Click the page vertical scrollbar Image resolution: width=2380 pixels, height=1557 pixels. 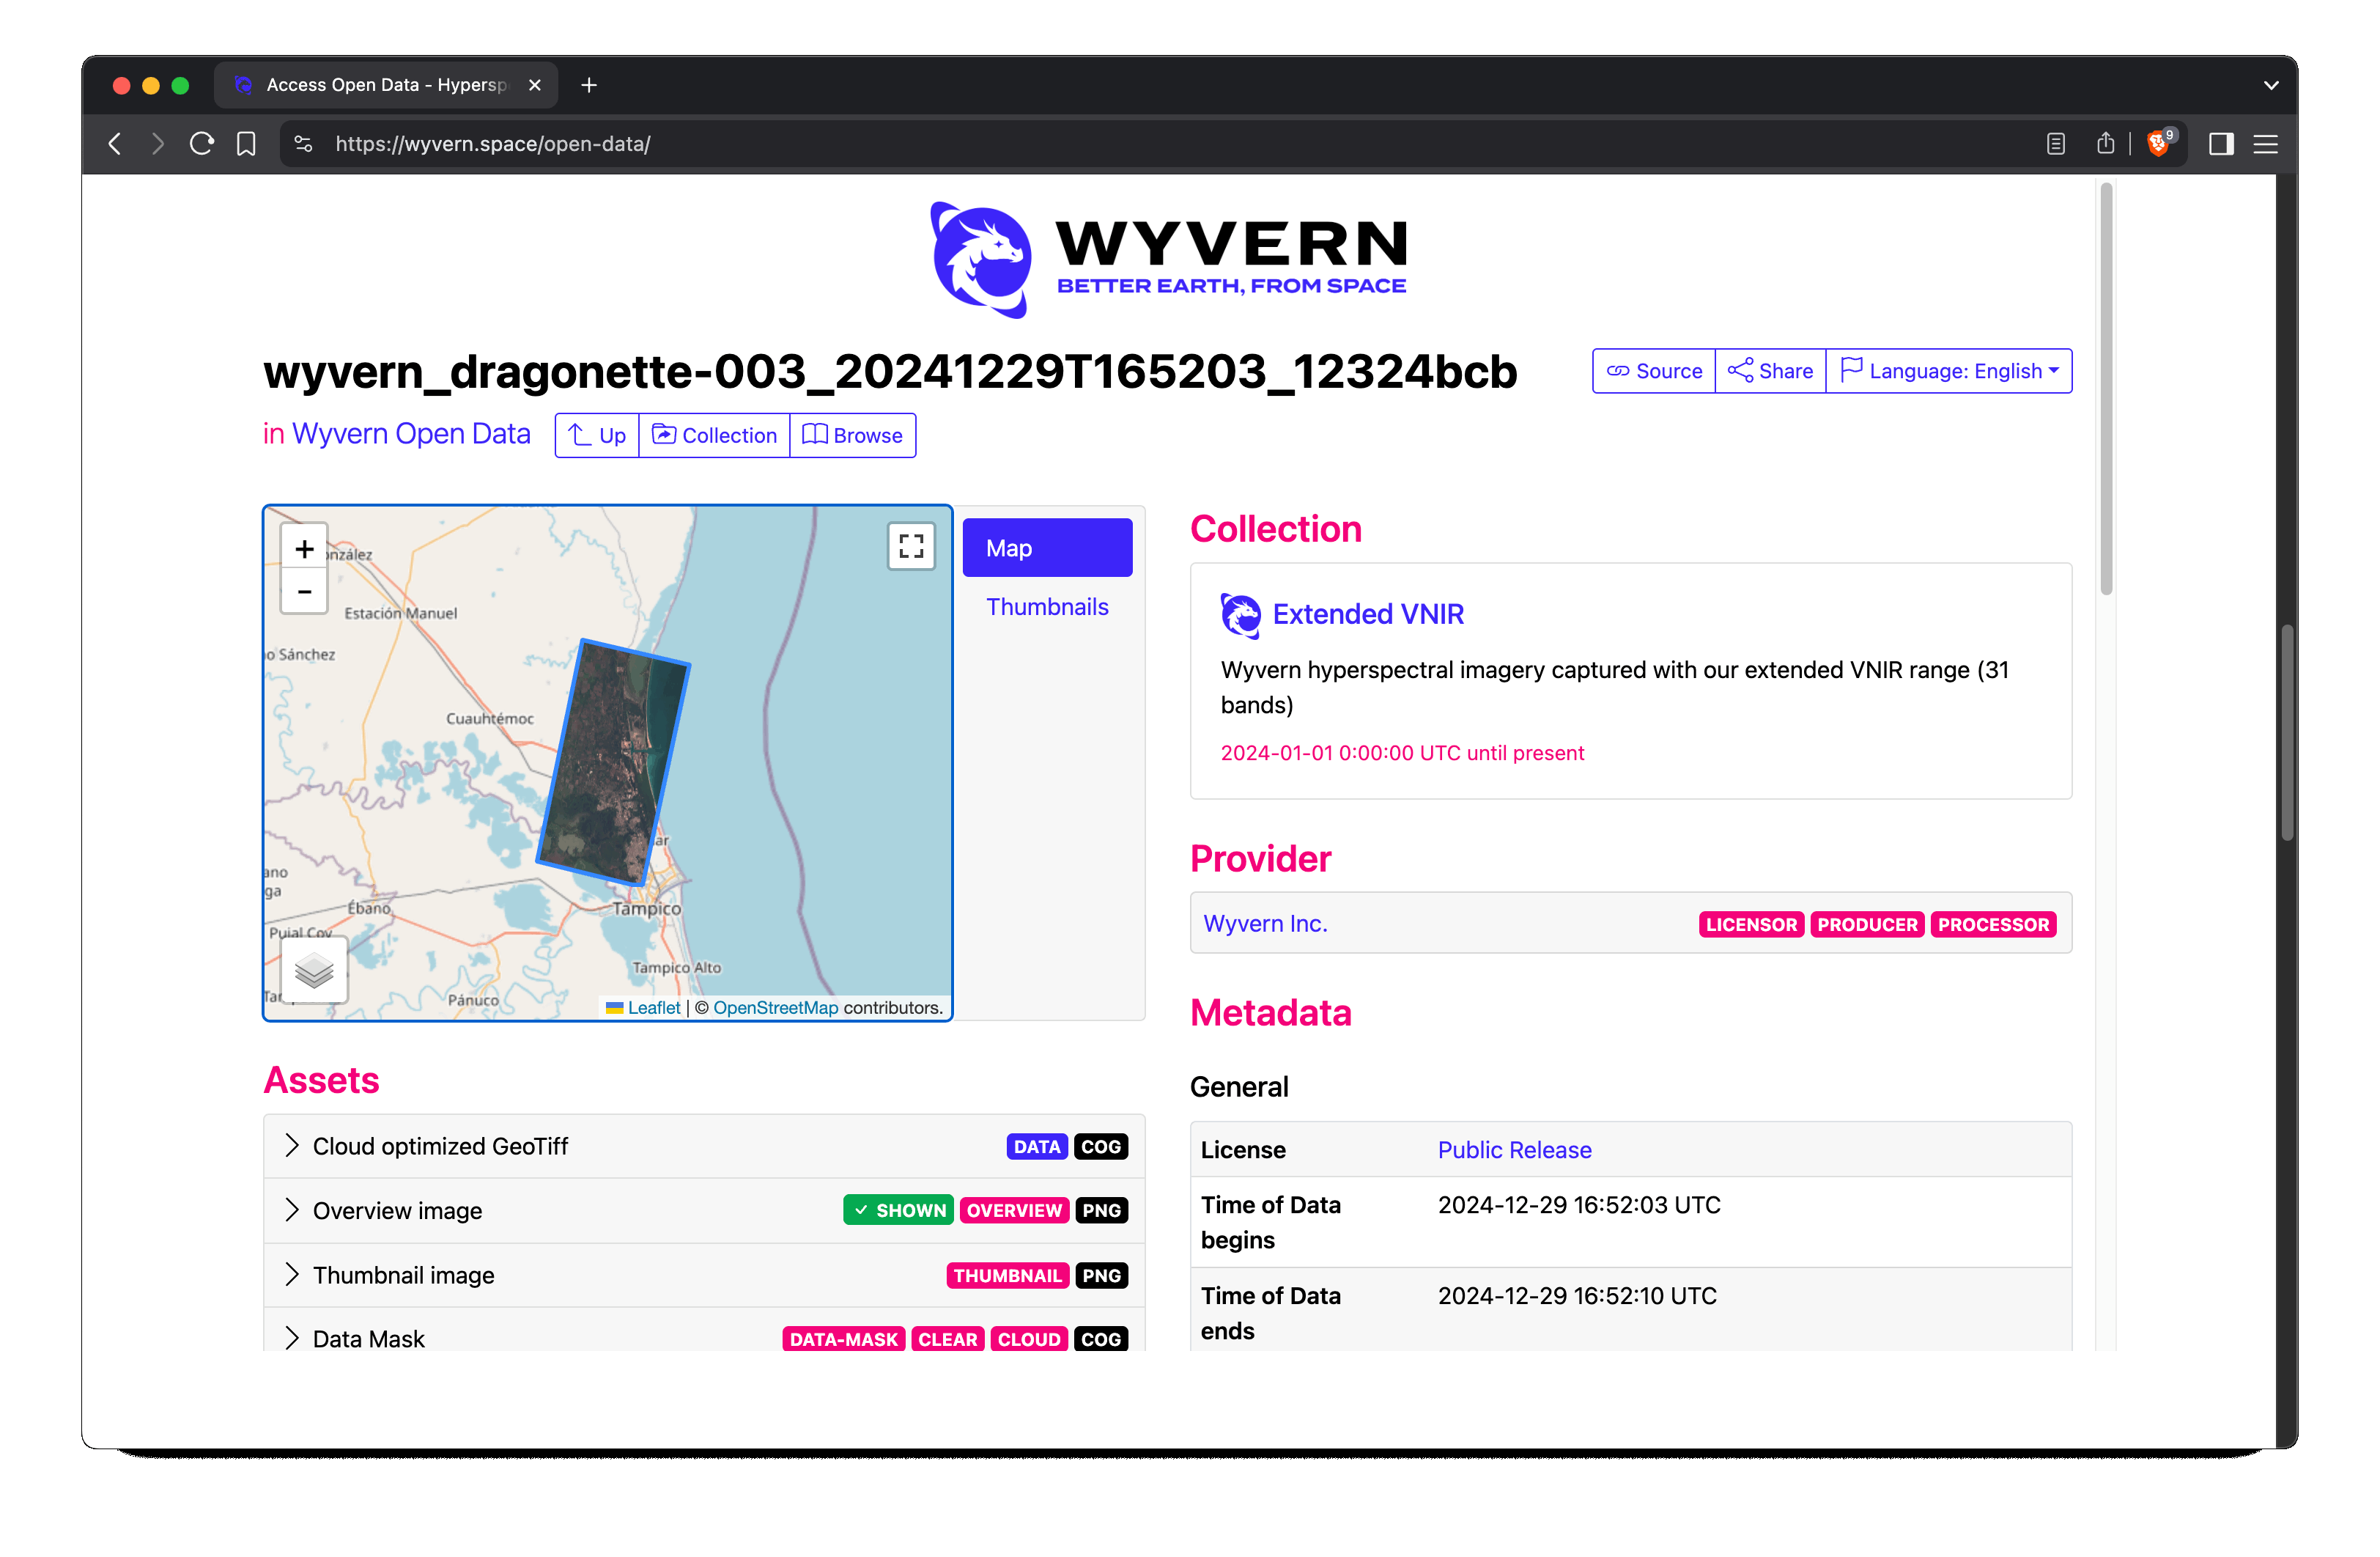tap(2105, 390)
